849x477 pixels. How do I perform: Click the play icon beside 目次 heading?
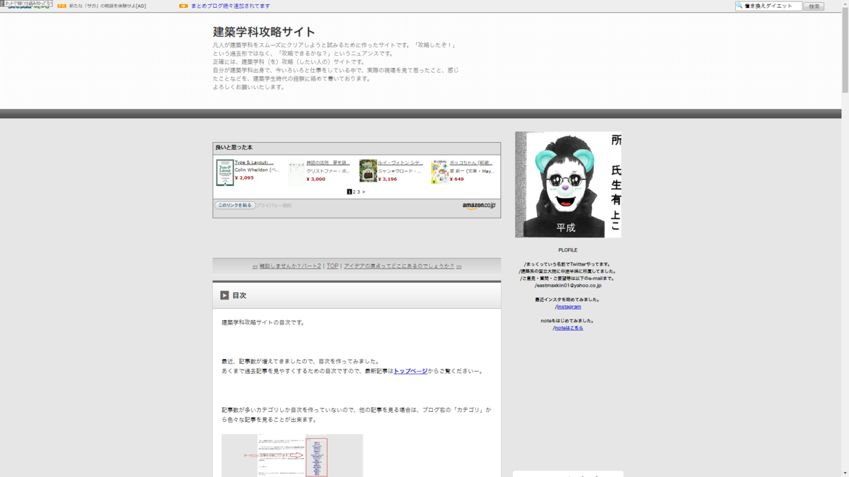click(x=224, y=295)
